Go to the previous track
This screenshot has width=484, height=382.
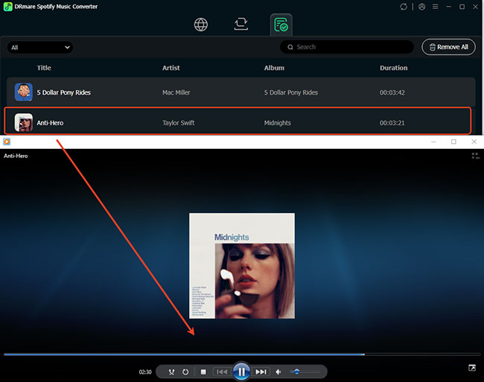coord(222,372)
